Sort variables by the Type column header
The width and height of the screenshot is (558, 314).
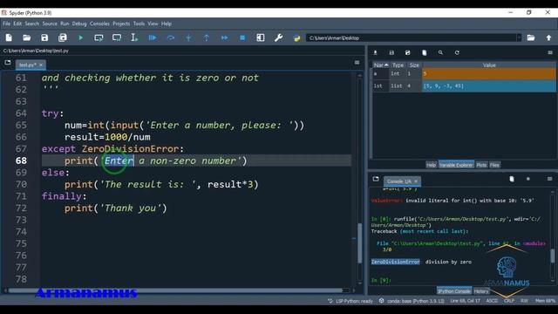(x=398, y=65)
